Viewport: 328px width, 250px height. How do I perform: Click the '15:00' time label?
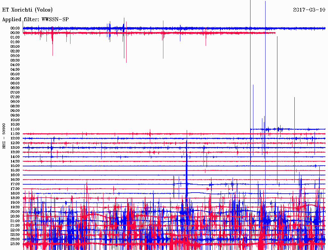15,166
